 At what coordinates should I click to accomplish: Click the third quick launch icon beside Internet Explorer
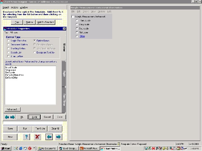click(x=25, y=148)
